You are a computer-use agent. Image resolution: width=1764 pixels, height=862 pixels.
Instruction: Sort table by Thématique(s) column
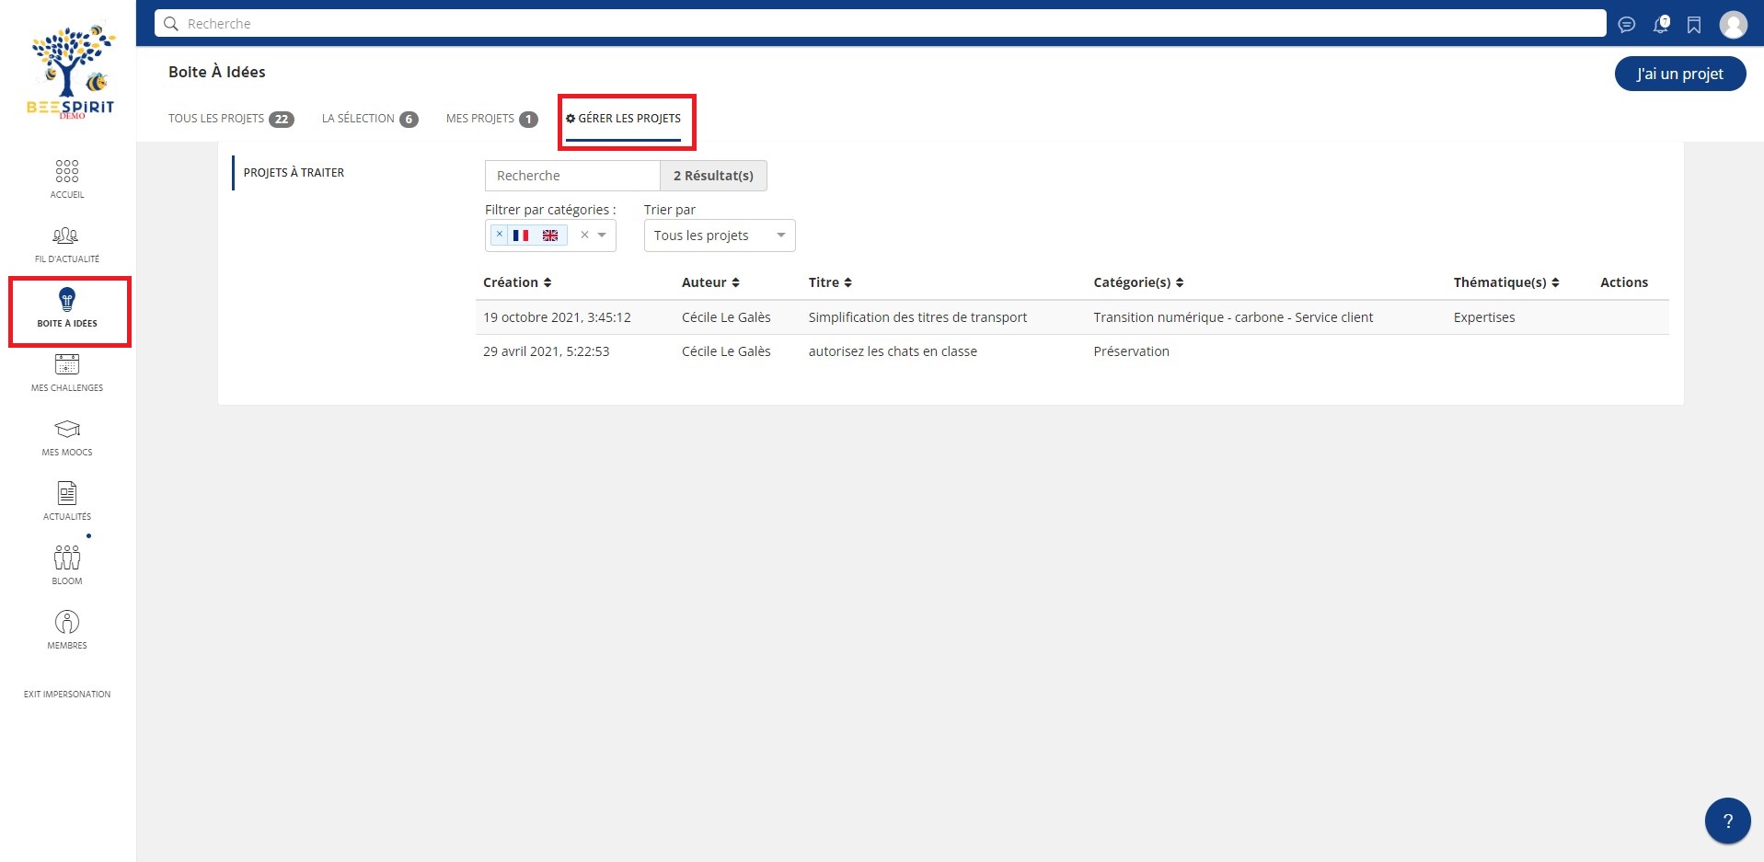(1506, 282)
